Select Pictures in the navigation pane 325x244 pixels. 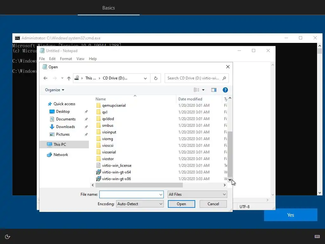point(63,134)
